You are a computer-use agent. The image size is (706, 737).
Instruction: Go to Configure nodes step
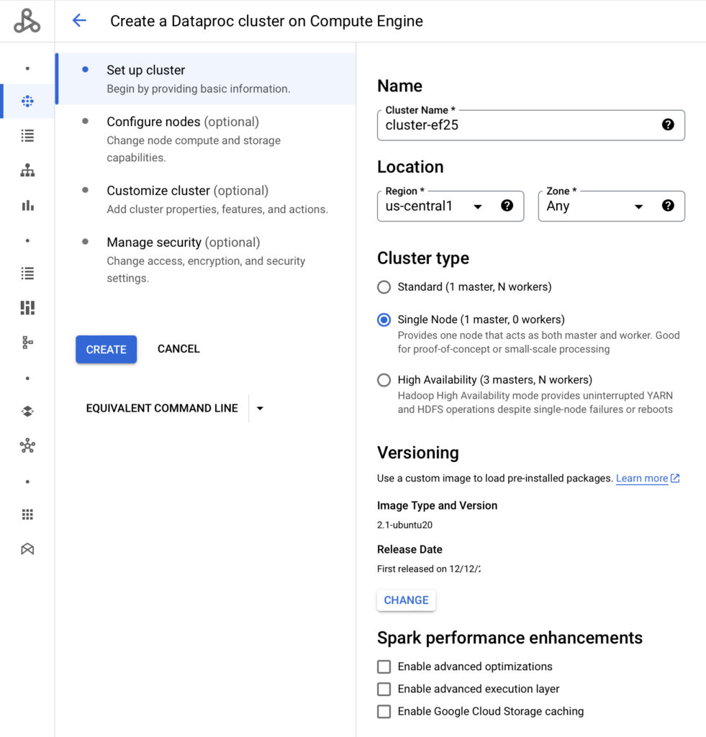click(182, 122)
